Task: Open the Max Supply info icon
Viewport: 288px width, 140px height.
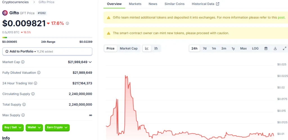Action: tap(23, 115)
